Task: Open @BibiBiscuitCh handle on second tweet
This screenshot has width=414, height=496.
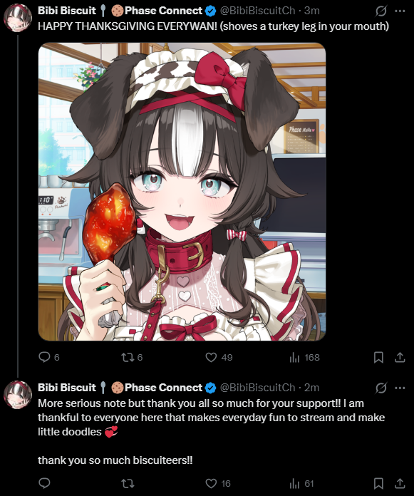Action: pos(257,388)
